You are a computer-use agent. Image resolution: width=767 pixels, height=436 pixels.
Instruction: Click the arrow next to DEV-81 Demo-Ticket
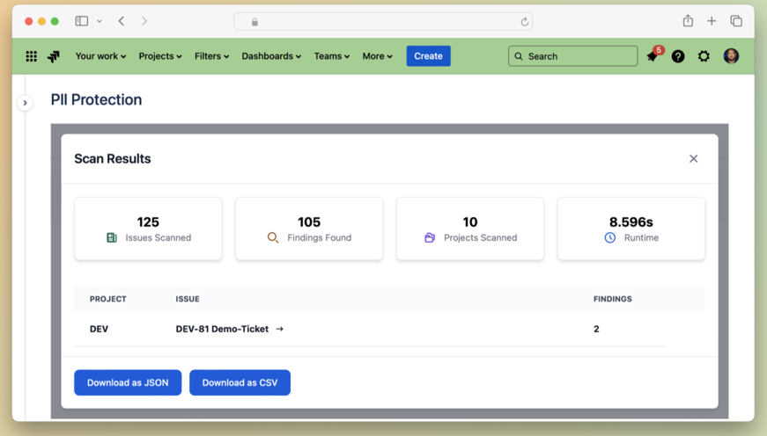pyautogui.click(x=279, y=329)
